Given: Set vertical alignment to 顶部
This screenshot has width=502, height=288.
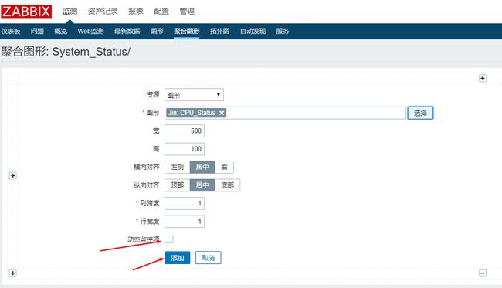Looking at the screenshot, I should [x=178, y=185].
